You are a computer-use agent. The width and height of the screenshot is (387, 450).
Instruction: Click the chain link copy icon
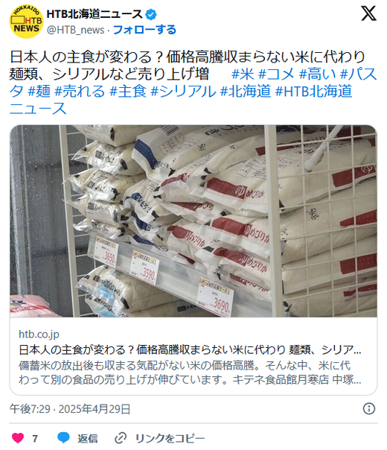pyautogui.click(x=121, y=438)
